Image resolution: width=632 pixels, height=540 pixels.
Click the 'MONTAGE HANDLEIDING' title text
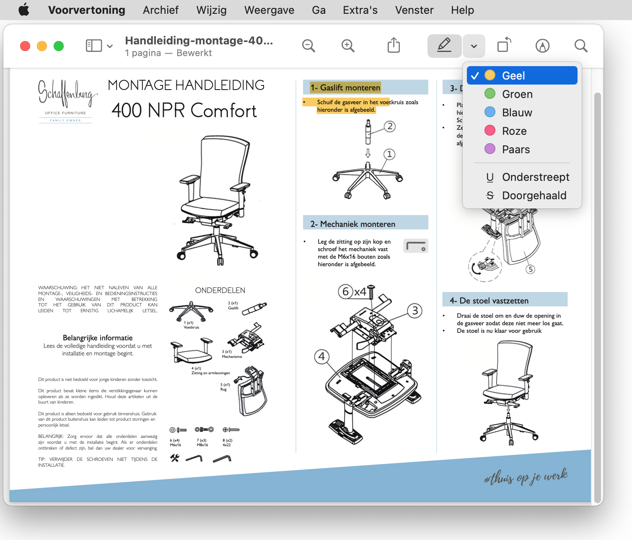click(186, 85)
